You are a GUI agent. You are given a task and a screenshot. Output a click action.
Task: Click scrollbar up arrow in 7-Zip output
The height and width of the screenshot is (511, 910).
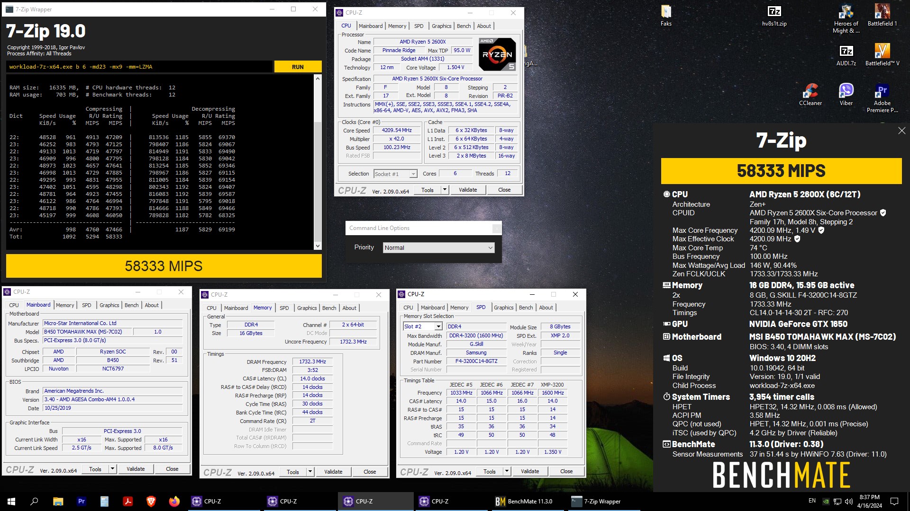pos(318,79)
